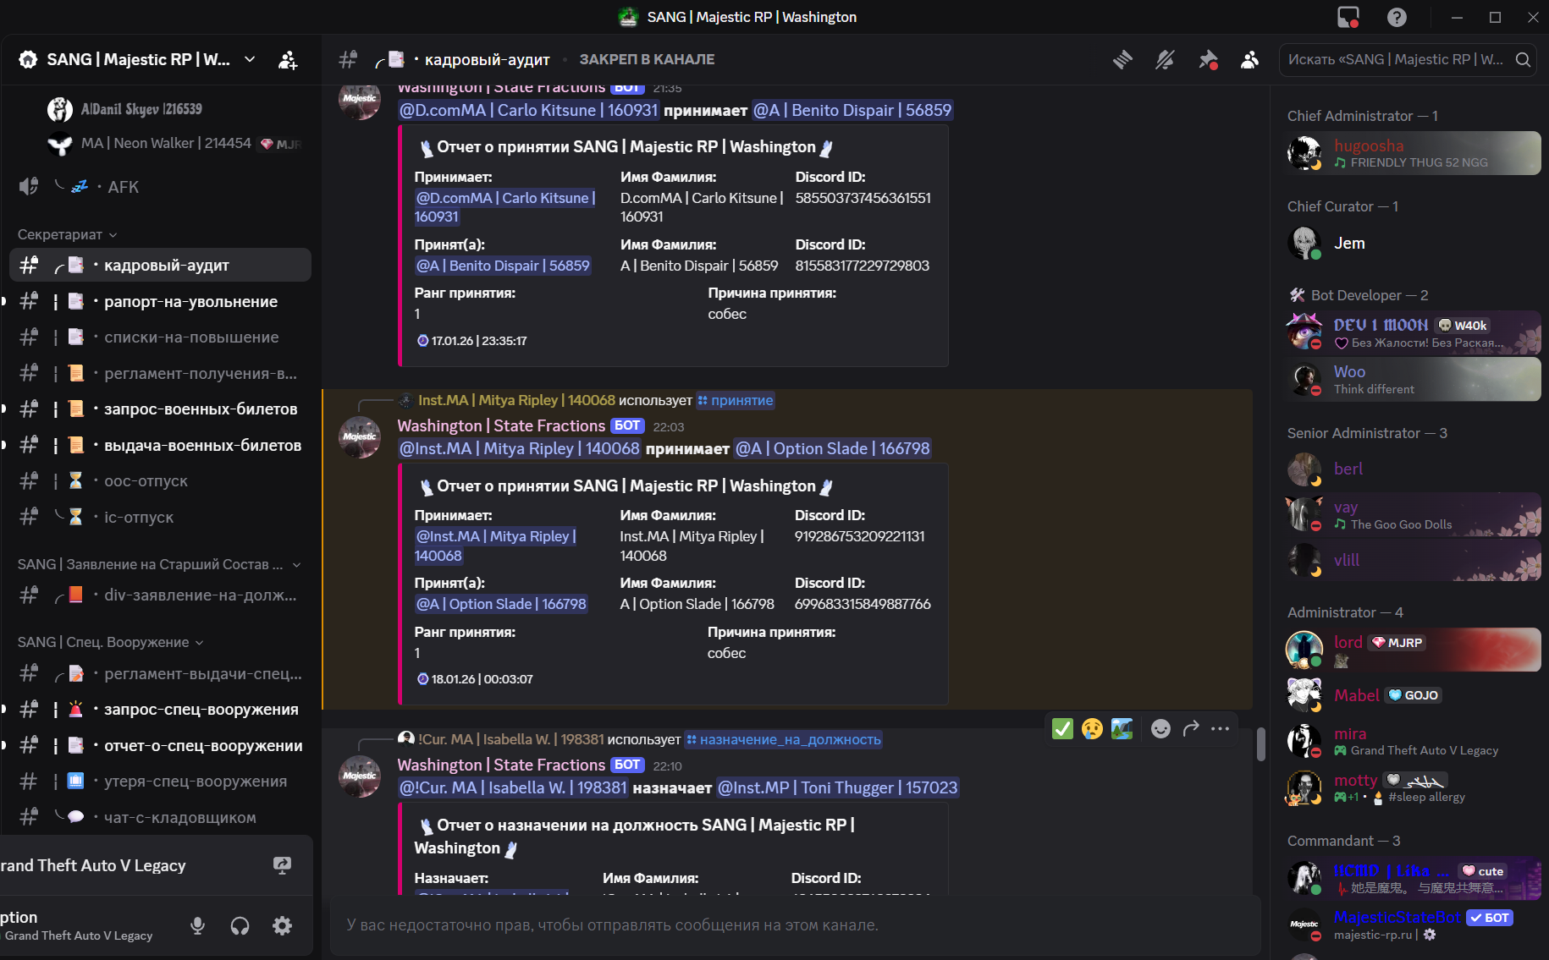
Task: Toggle the headphones deafen button
Action: pos(240,925)
